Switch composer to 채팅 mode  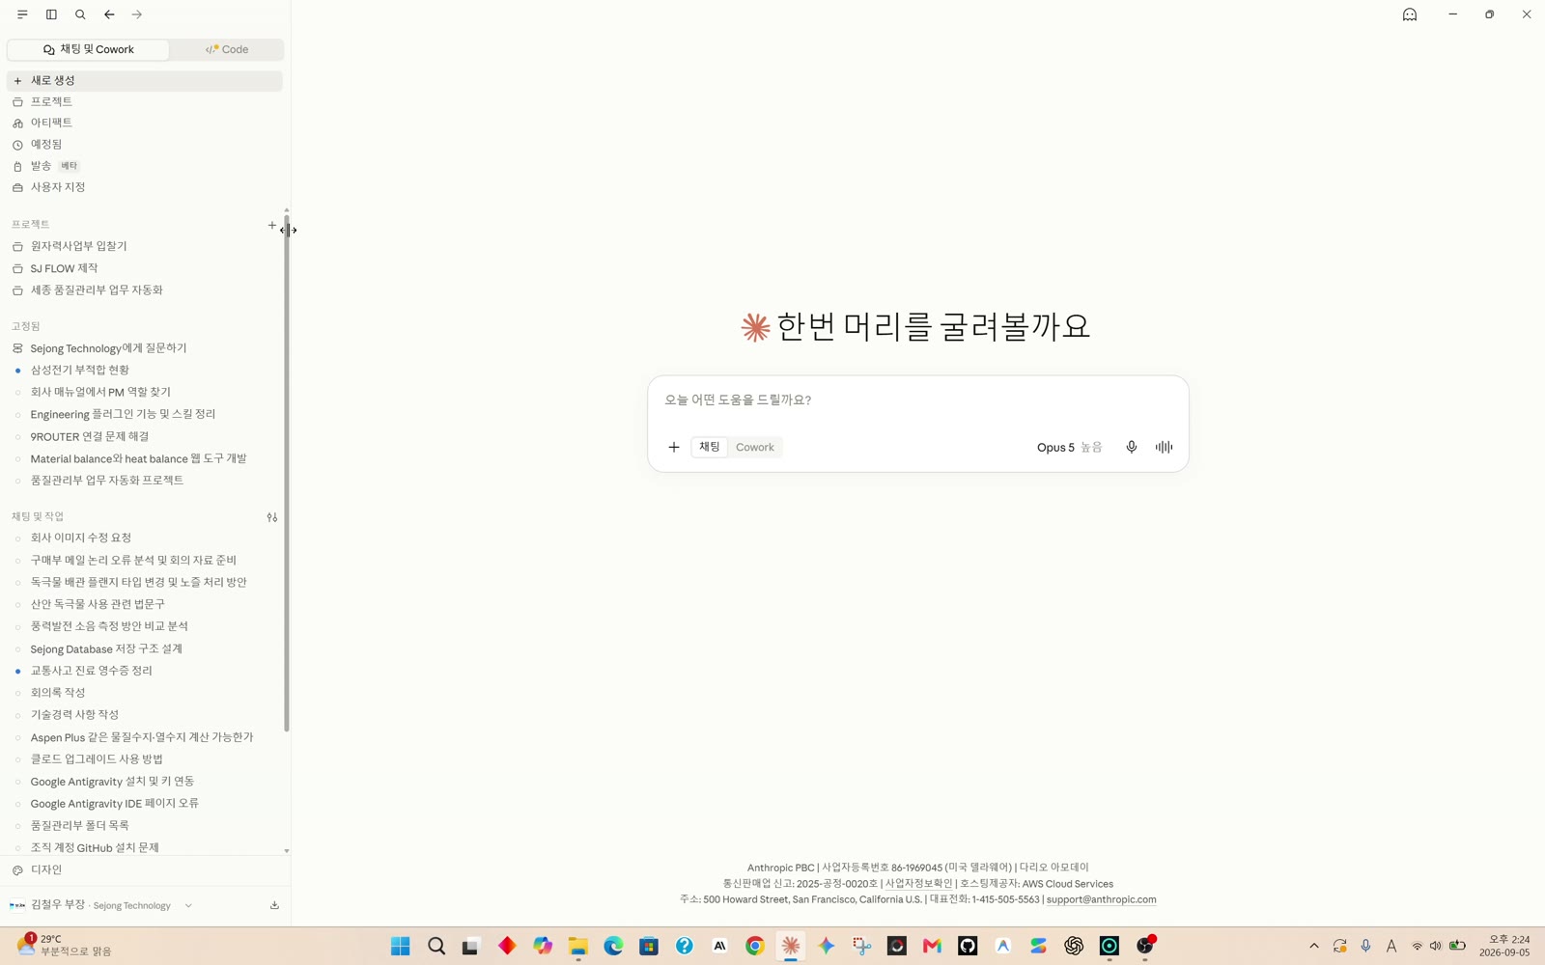click(x=710, y=447)
